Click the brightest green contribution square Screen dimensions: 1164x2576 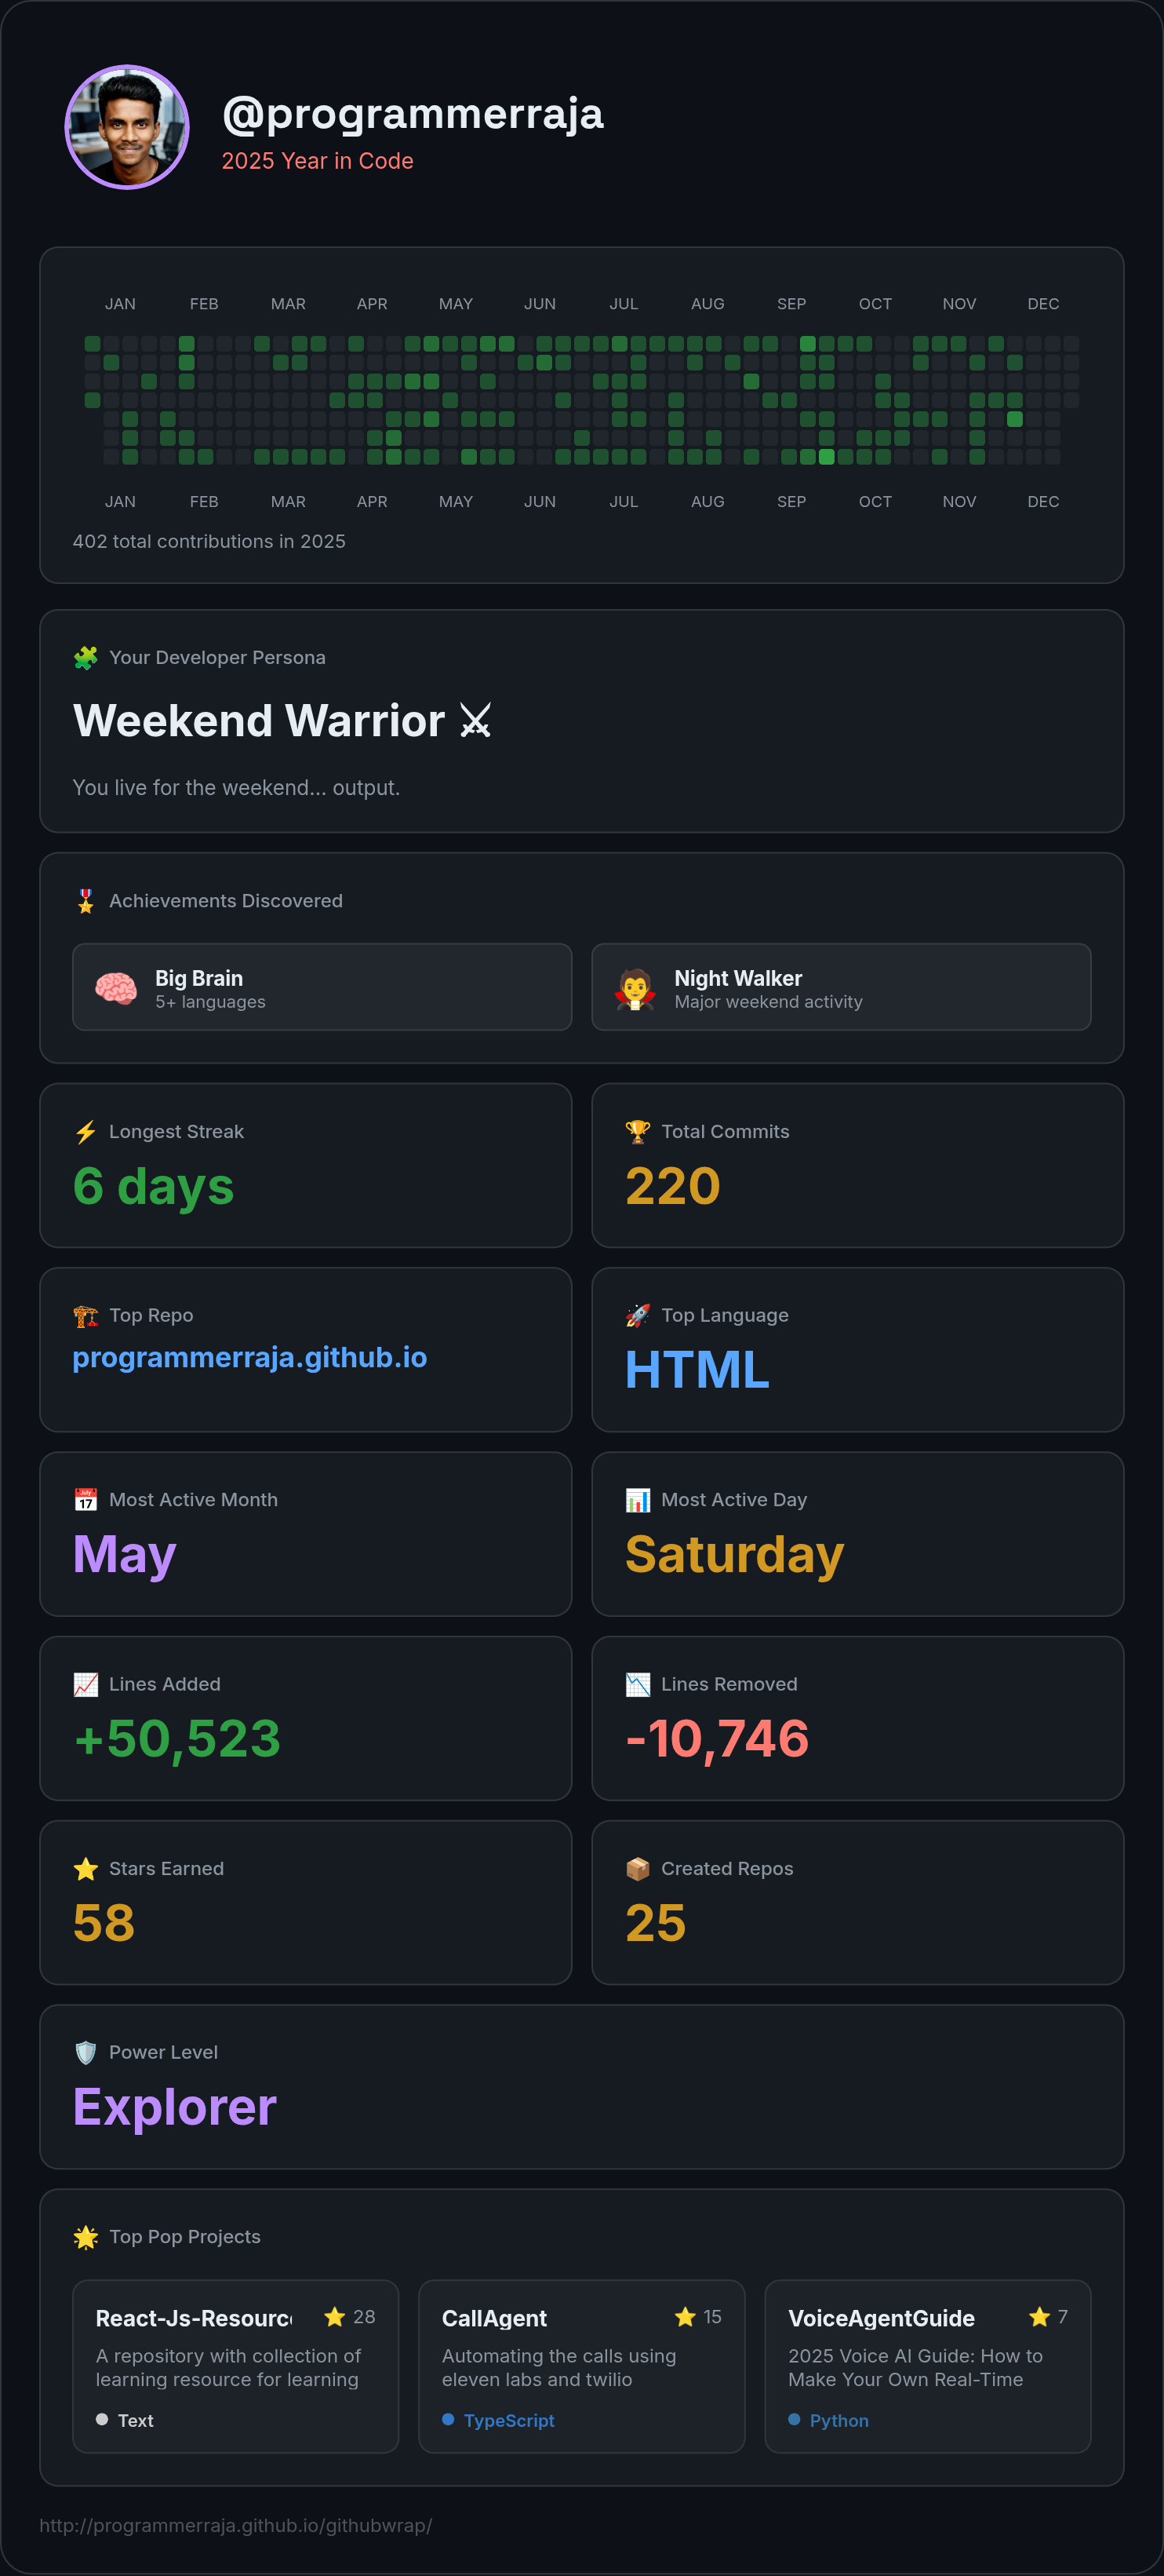[x=826, y=457]
